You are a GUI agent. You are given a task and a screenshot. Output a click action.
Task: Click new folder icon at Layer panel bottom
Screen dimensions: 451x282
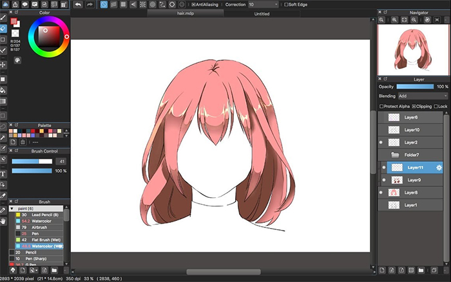click(421, 270)
